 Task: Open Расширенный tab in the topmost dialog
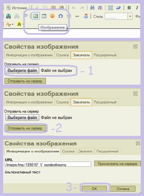click(x=105, y=55)
